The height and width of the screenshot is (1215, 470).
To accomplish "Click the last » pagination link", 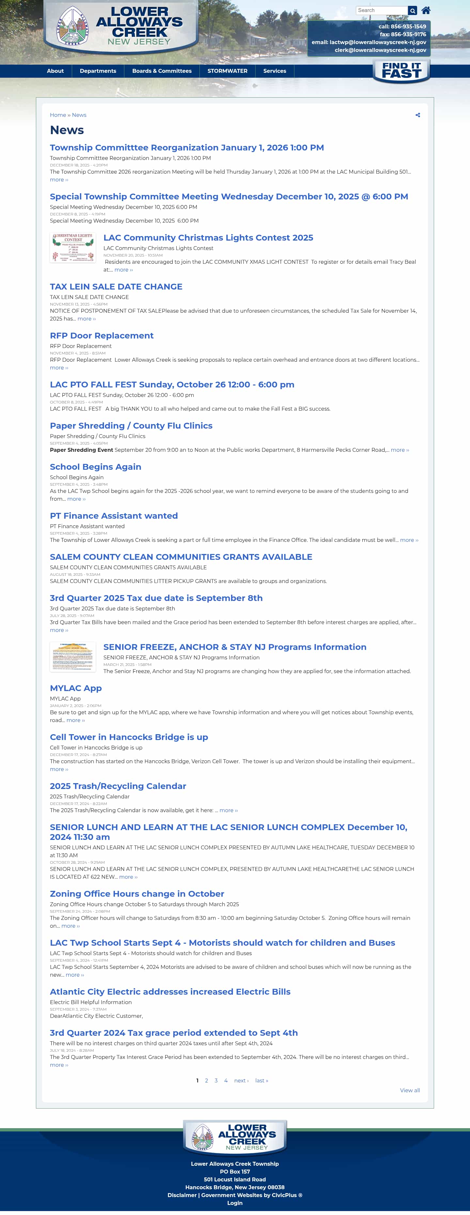I will pos(262,1081).
